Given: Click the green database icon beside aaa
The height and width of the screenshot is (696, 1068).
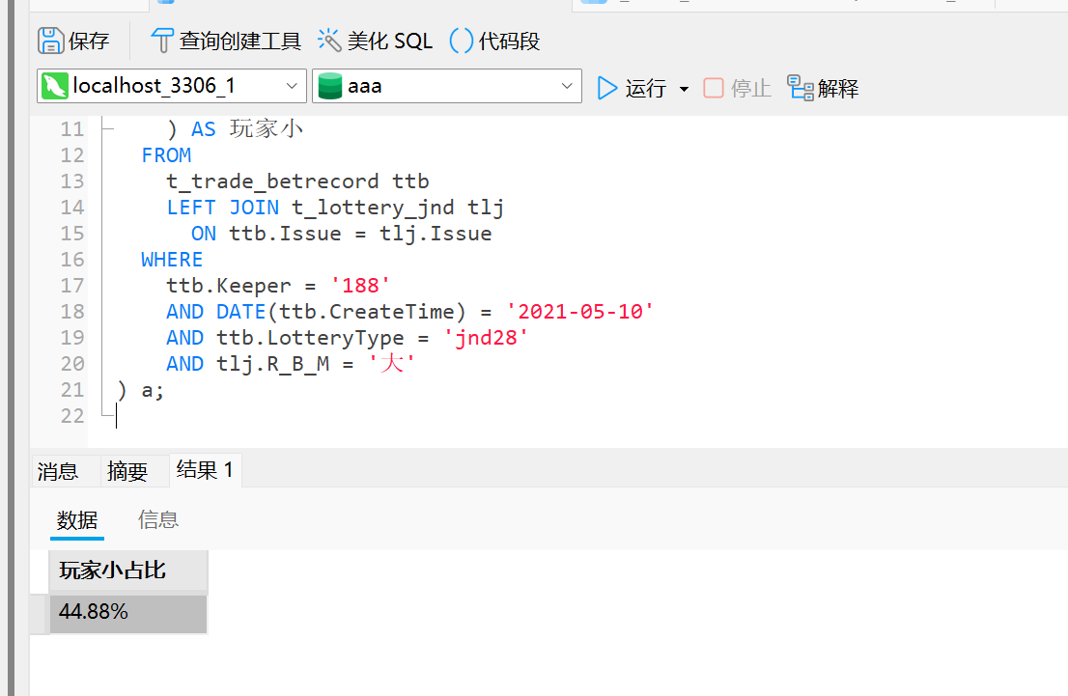Looking at the screenshot, I should coord(329,86).
